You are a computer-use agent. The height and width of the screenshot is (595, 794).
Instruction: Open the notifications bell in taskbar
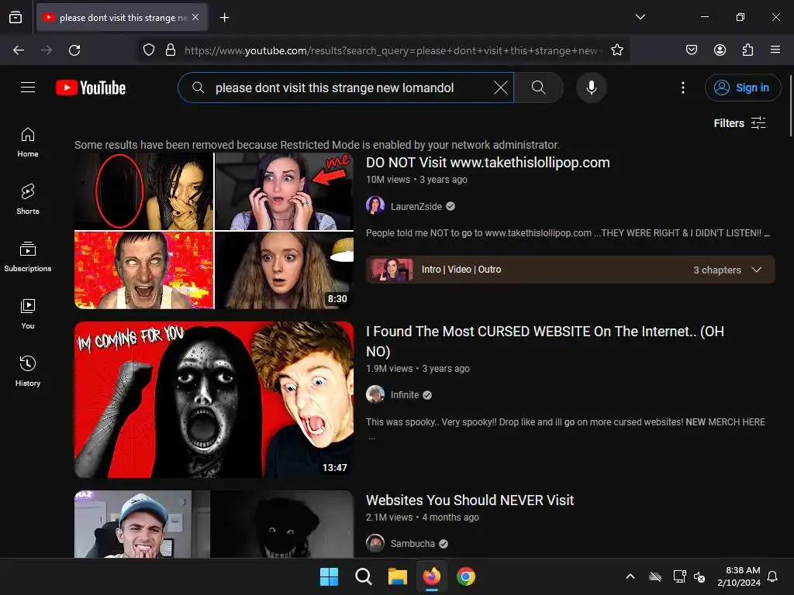tap(773, 576)
